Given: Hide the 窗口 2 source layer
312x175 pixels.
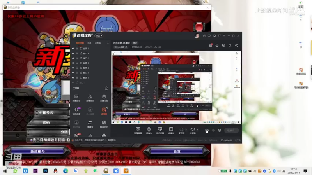Looking at the screenshot, I should click(73, 73).
